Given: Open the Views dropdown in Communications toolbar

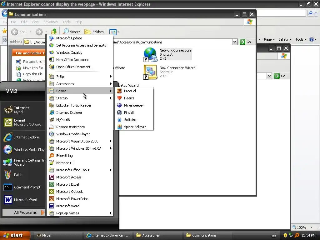Looking at the screenshot, I should [x=114, y=32].
